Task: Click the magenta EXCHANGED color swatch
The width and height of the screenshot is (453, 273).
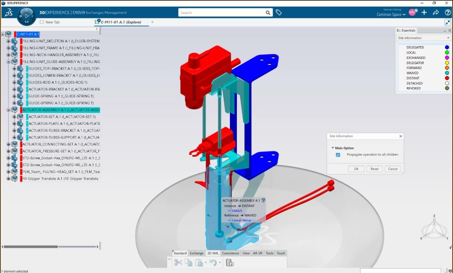Action: [x=447, y=57]
